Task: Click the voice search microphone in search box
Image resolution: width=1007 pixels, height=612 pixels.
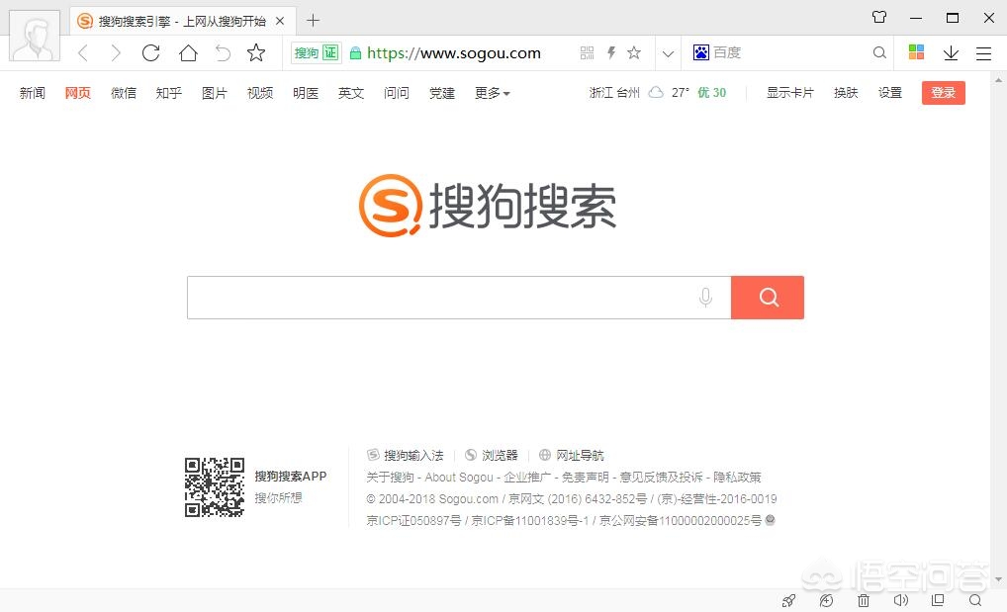Action: tap(706, 297)
